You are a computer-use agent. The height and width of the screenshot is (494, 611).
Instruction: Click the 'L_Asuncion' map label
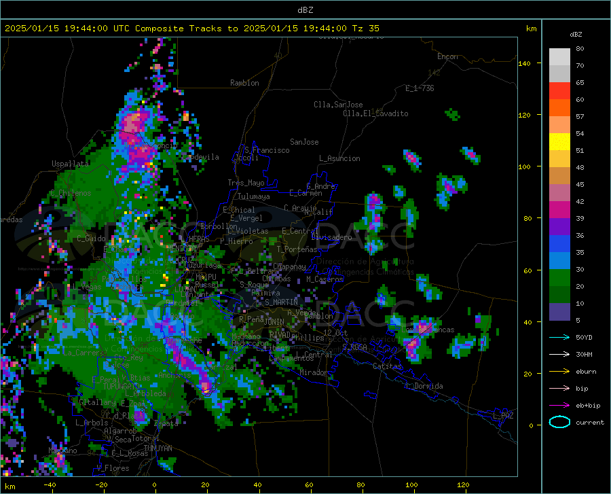coord(339,158)
